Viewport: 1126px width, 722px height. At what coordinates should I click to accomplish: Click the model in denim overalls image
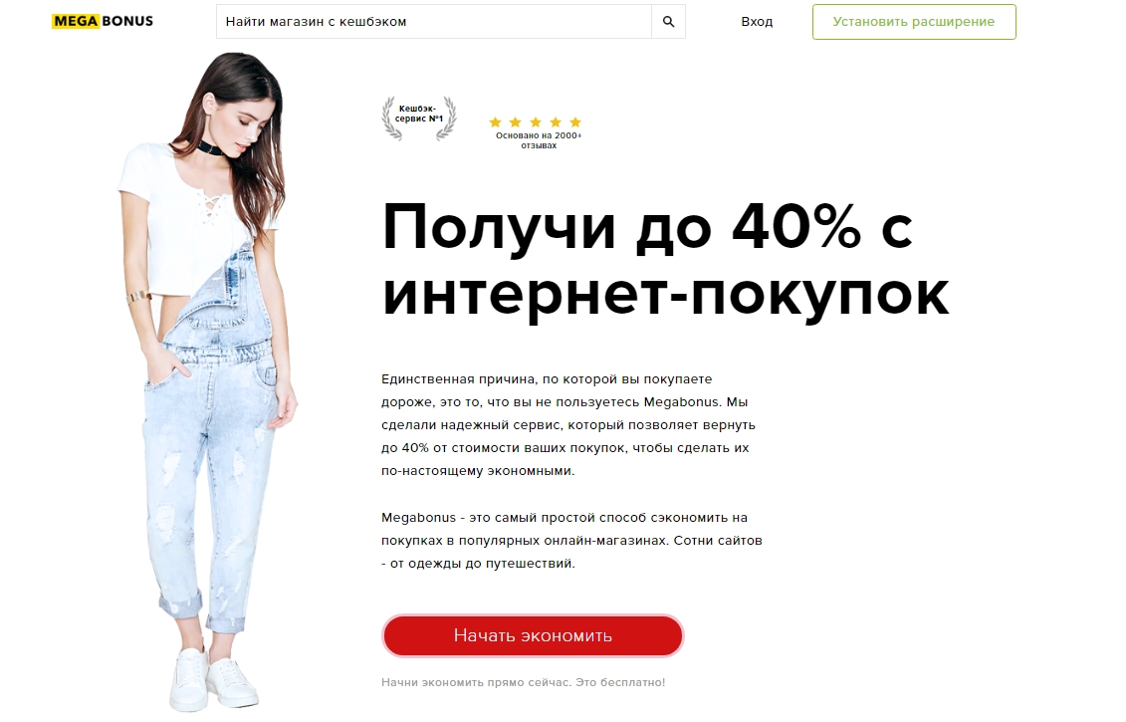tap(208, 380)
